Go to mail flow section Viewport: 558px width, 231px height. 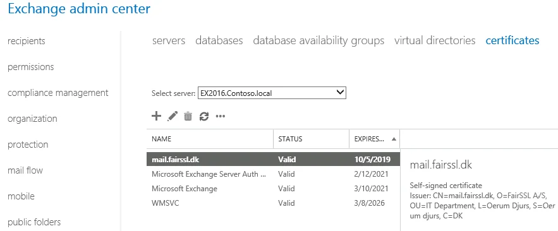pos(25,170)
